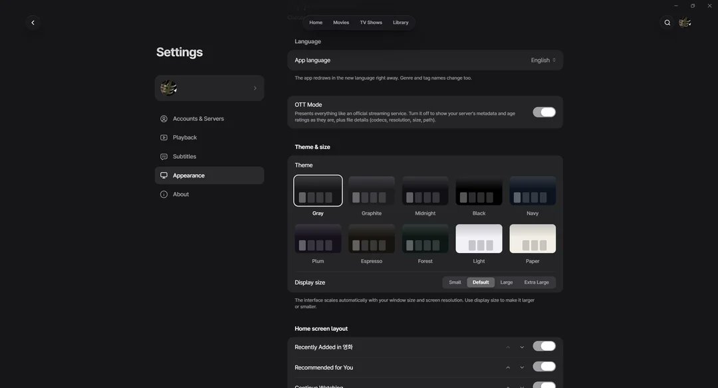
Task: Open the Library tab
Action: coord(400,23)
